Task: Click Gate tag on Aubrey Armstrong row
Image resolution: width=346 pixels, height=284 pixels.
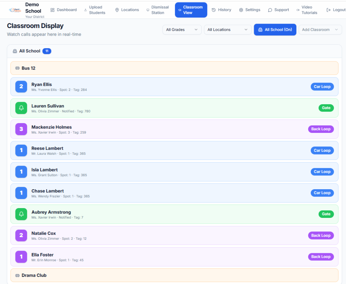Action: tap(326, 214)
